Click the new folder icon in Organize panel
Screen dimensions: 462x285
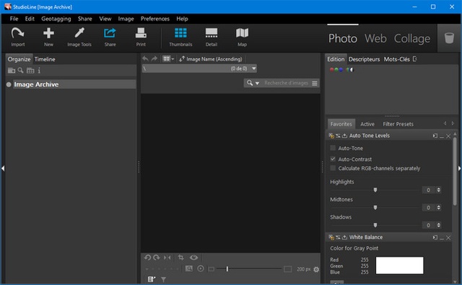pyautogui.click(x=12, y=71)
